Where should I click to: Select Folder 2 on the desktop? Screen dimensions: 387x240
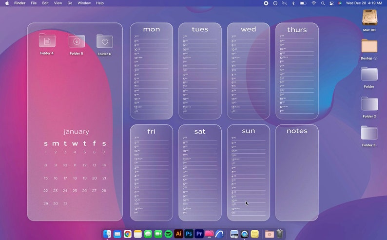tap(369, 104)
